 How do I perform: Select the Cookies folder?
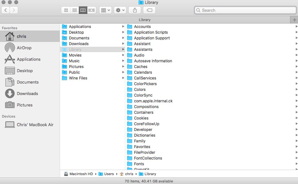pos(212,118)
